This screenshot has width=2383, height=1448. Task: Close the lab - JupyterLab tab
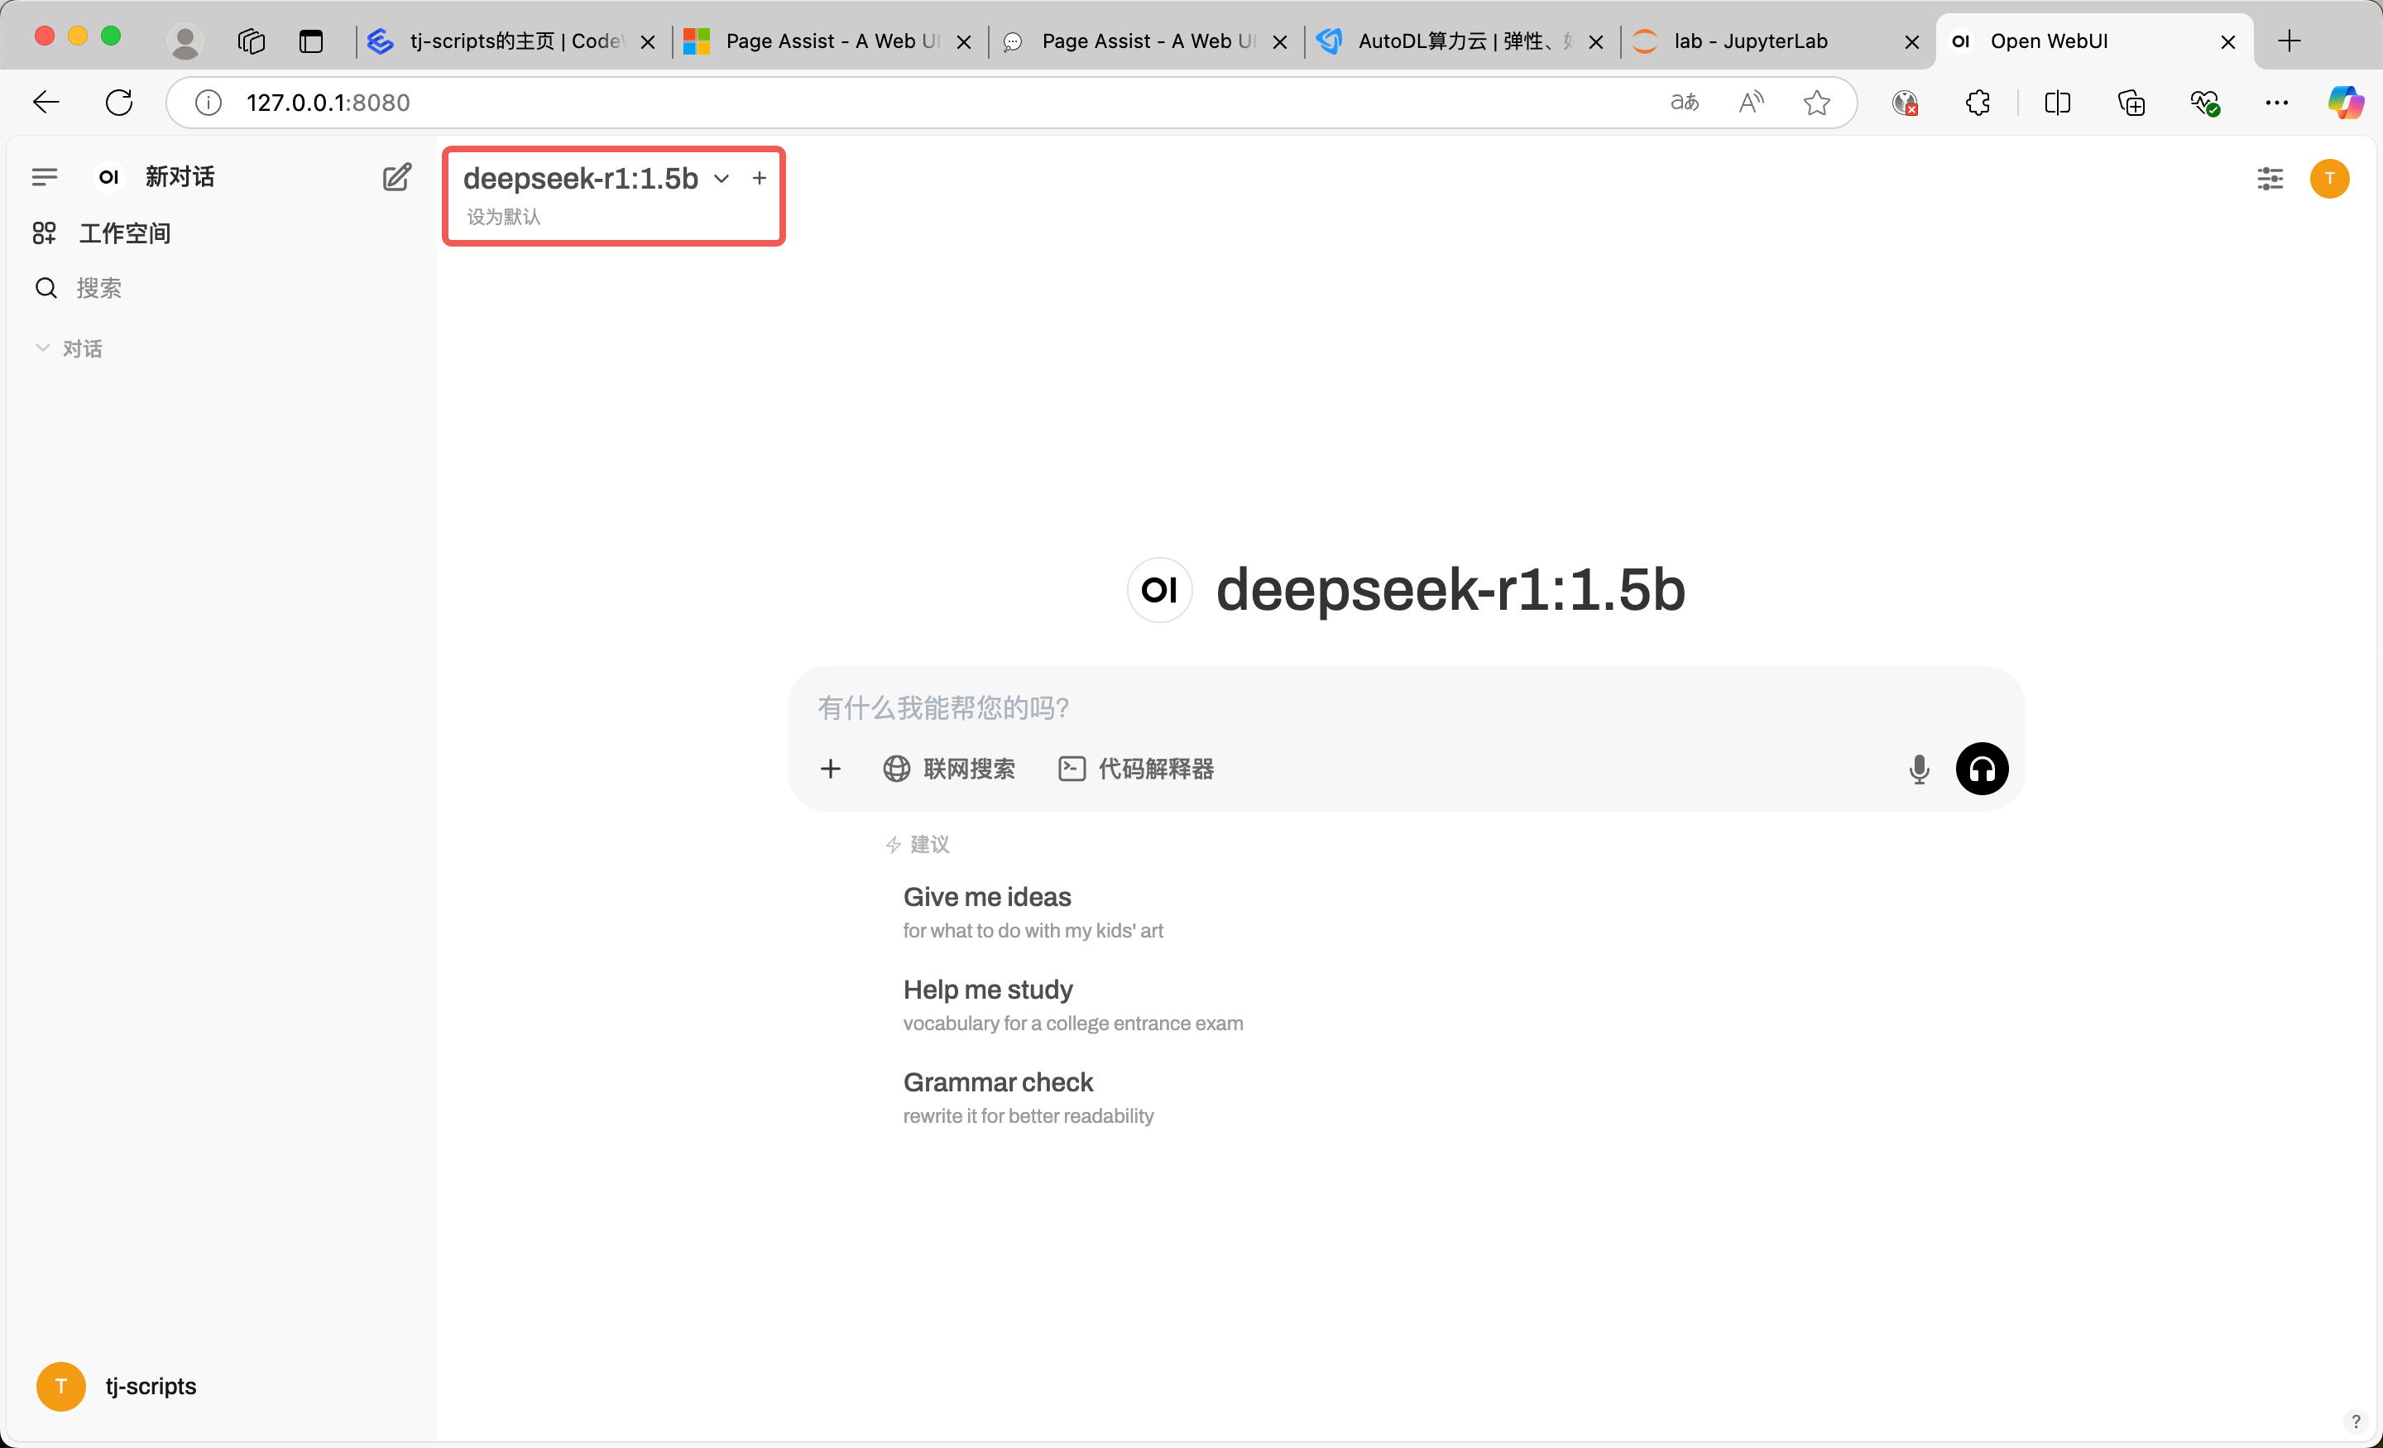pyautogui.click(x=1911, y=41)
